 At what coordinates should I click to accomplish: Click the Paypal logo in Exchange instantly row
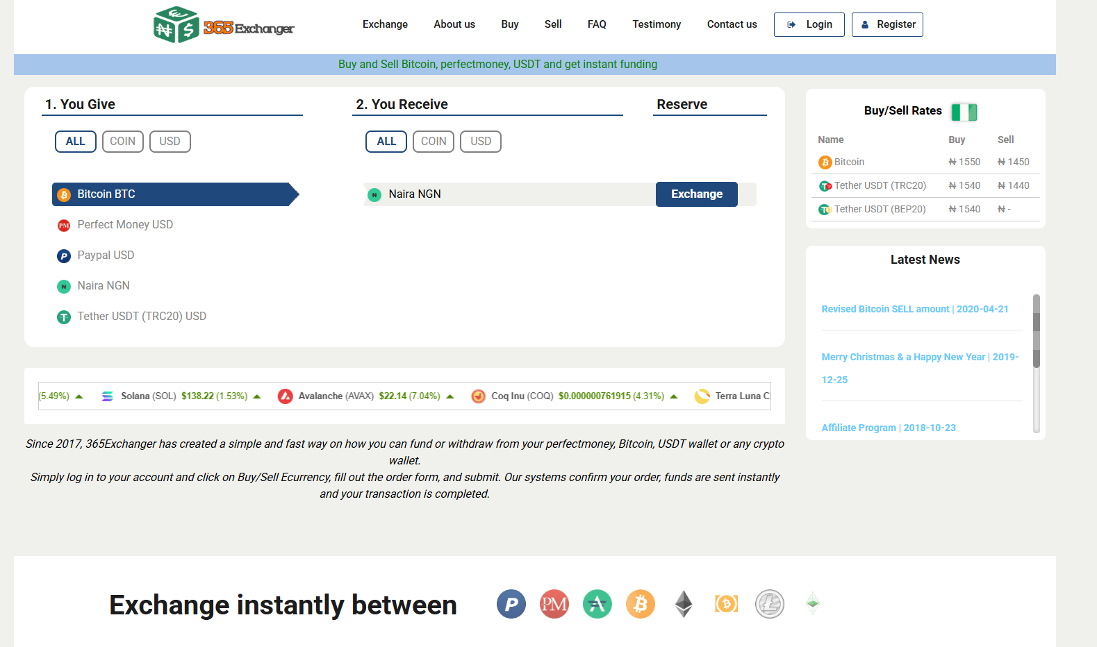coord(511,604)
